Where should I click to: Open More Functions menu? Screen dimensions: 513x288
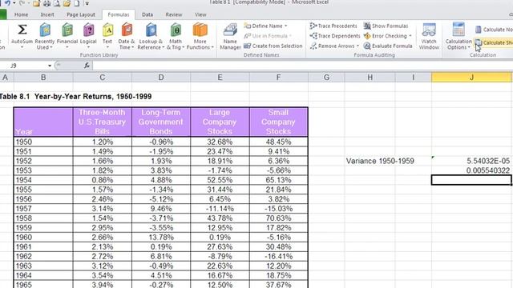[200, 36]
